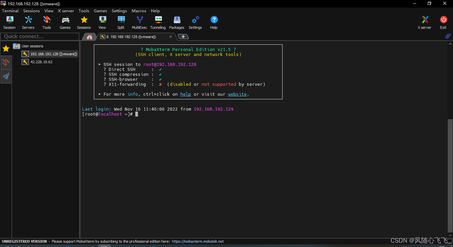This screenshot has width=453, height=247.
Task: Click the Quick connect input field
Action: point(40,36)
